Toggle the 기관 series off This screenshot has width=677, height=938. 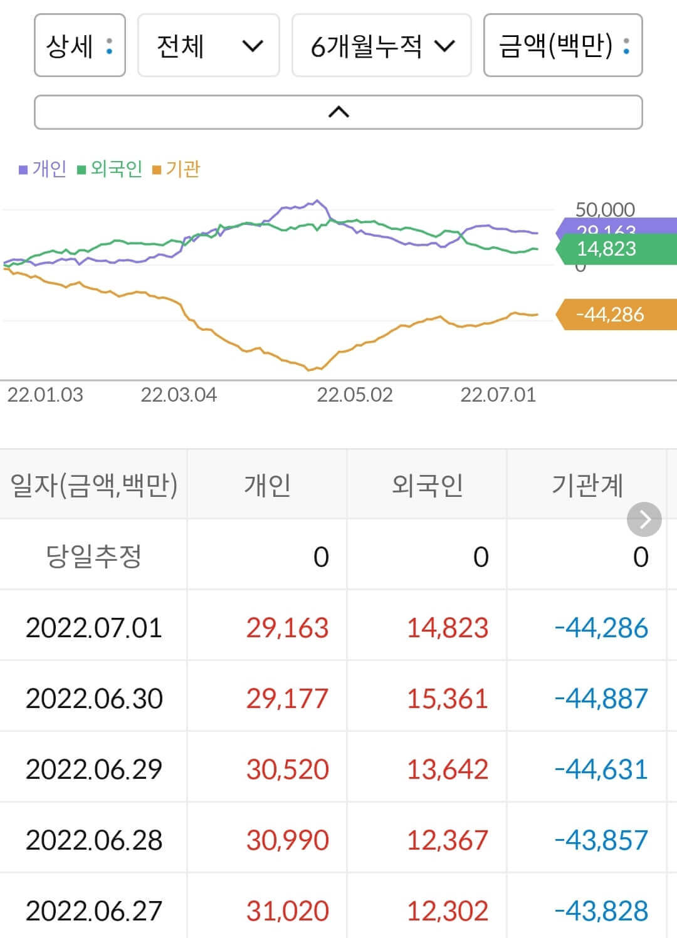click(179, 168)
